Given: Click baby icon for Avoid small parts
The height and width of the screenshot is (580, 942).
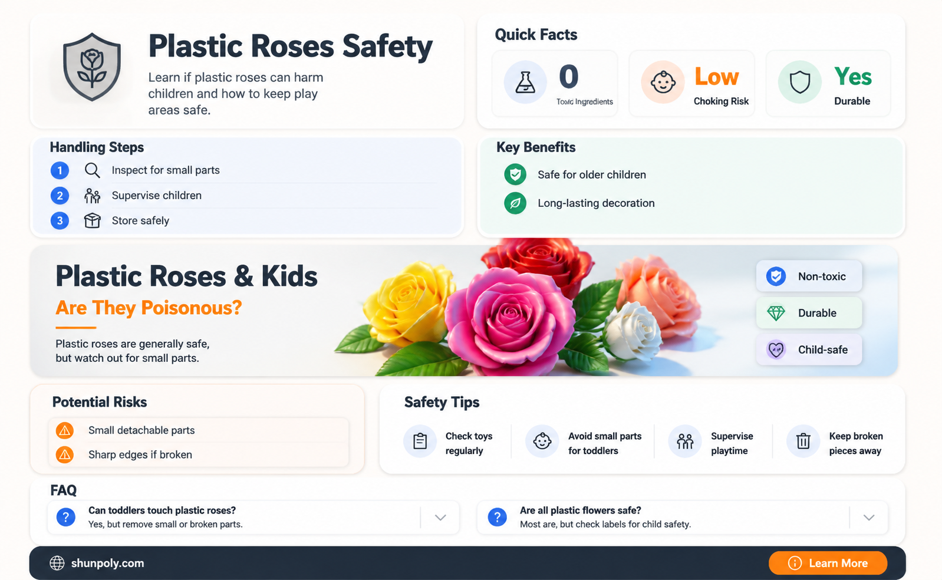Looking at the screenshot, I should click(542, 441).
